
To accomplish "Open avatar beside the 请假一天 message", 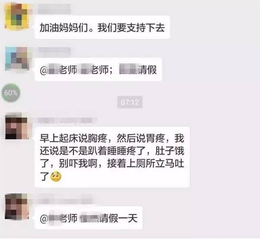I will (x=17, y=206).
